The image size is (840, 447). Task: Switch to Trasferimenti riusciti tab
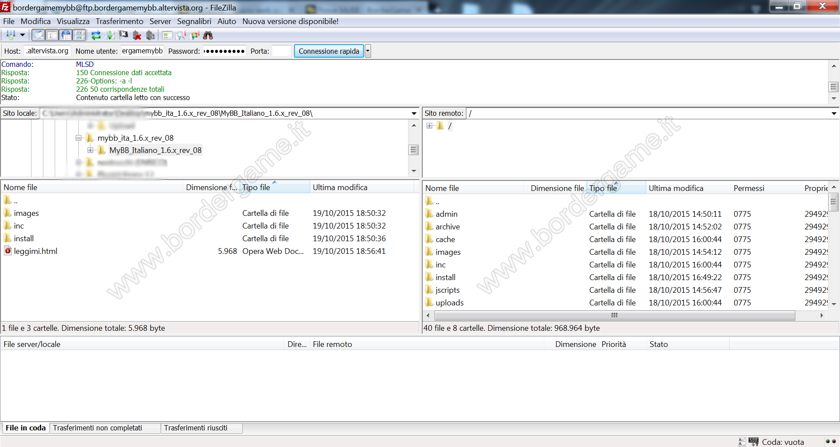201,428
